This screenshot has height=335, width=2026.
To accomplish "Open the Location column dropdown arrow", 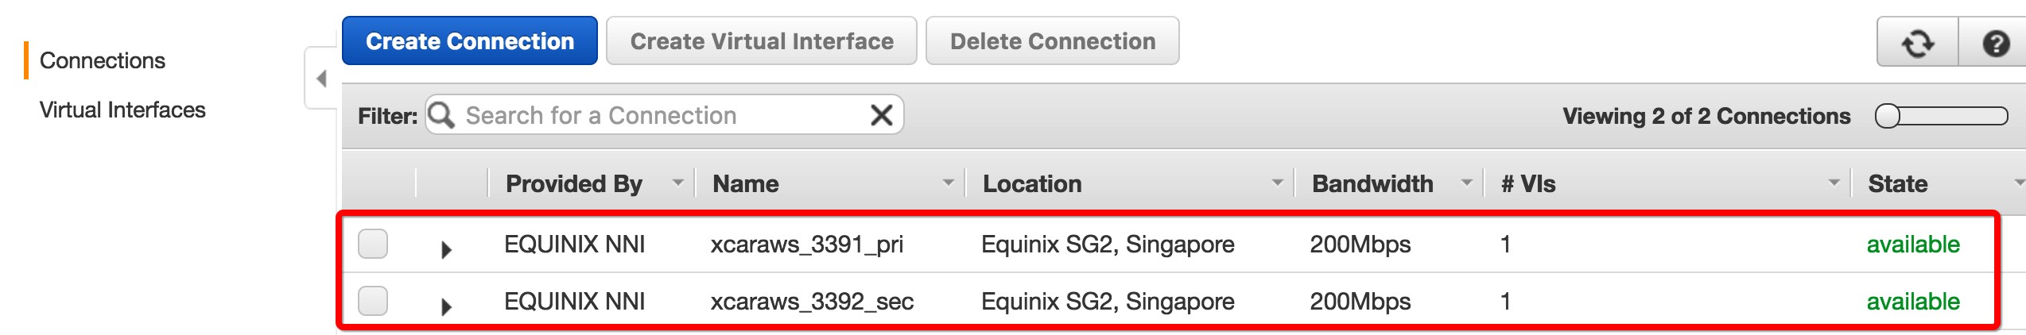I will pyautogui.click(x=1277, y=183).
